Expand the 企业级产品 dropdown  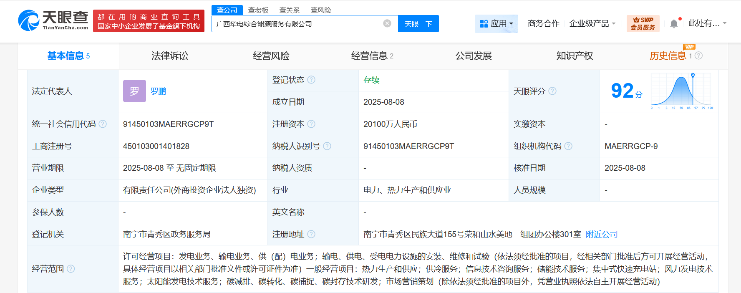pos(592,24)
